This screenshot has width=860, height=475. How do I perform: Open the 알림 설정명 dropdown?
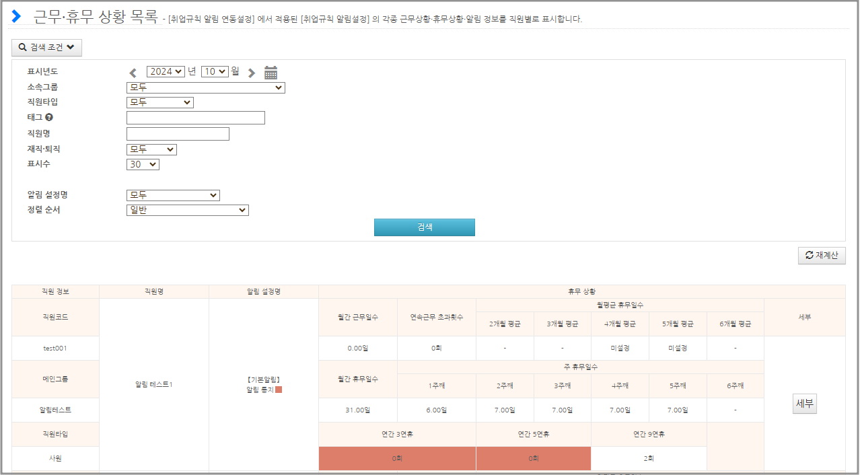point(173,195)
